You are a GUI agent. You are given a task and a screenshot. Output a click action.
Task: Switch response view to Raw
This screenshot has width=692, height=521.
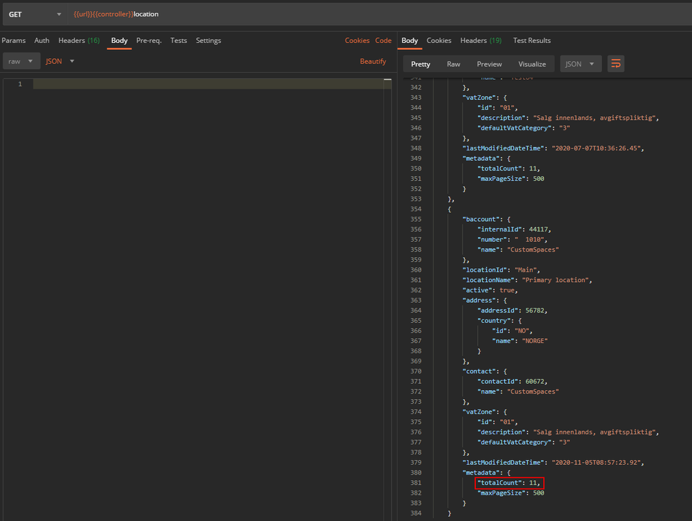point(453,64)
